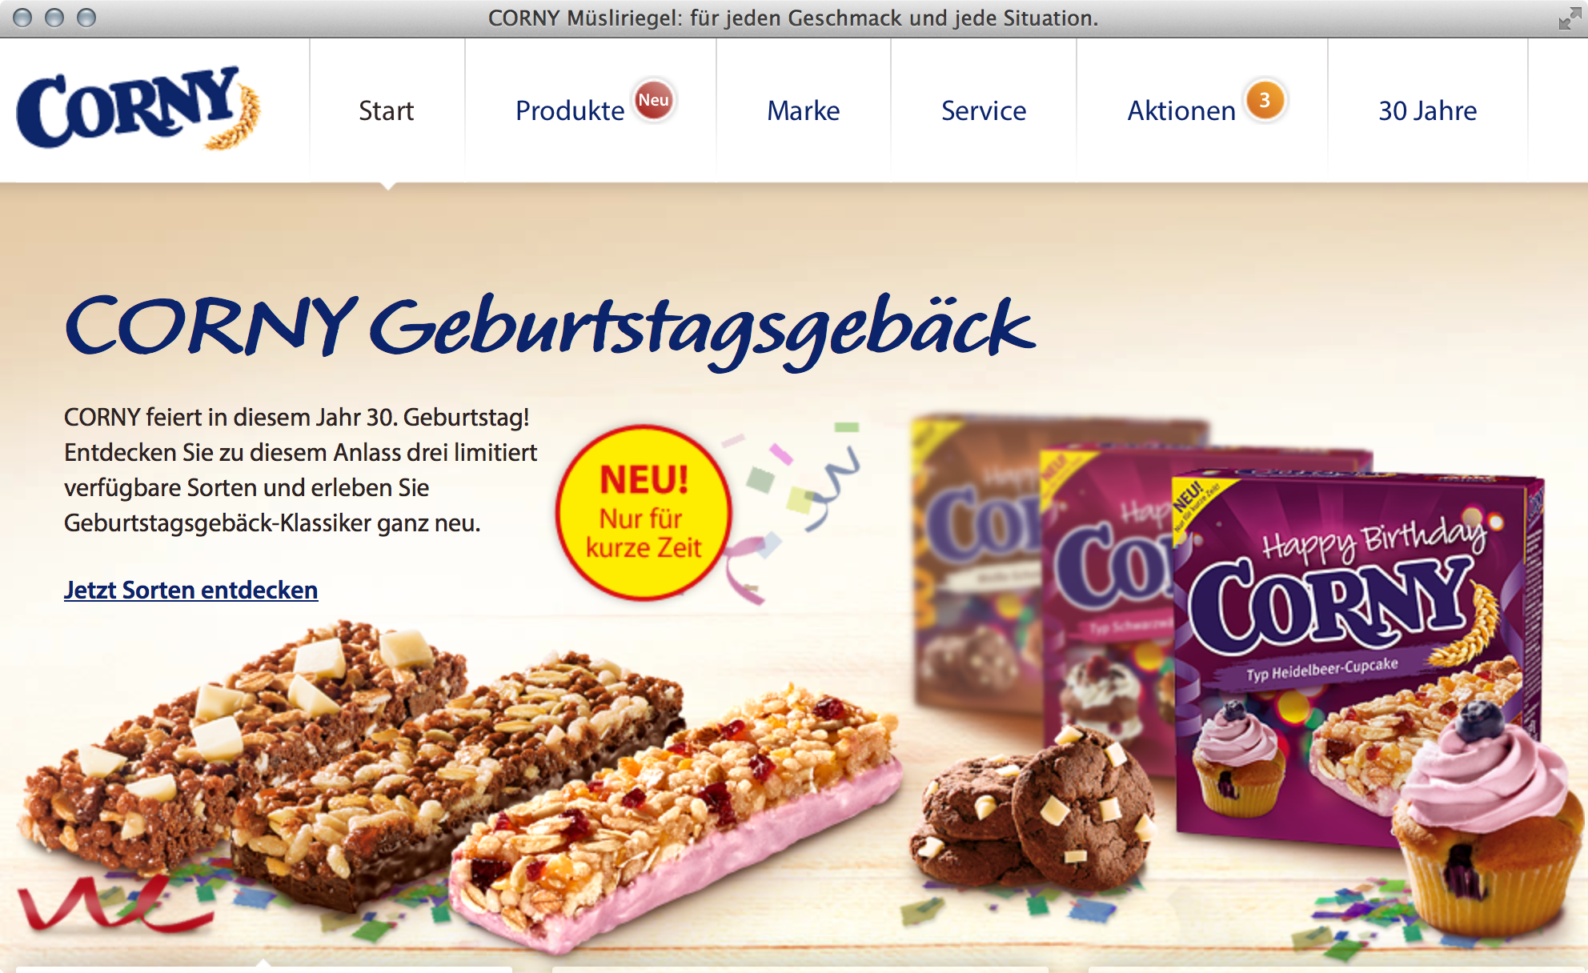Click the red Neu badge on Produkte
Viewport: 1588px width, 973px height.
tap(654, 100)
